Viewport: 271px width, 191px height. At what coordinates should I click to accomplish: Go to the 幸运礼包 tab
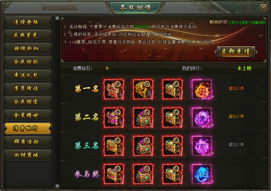[28, 75]
